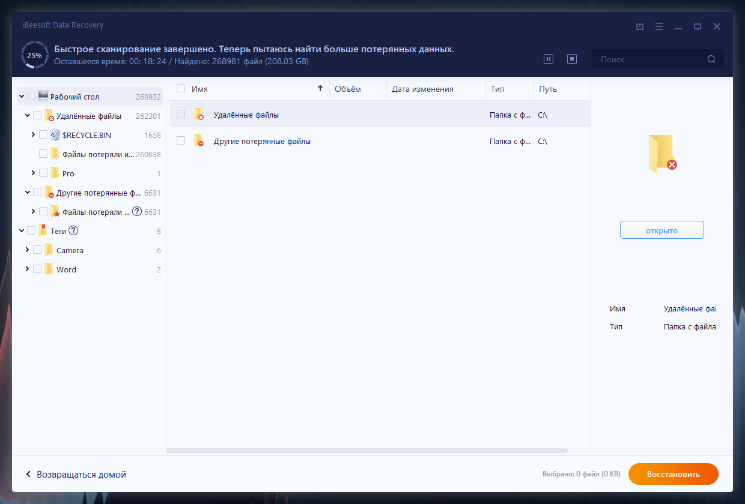The height and width of the screenshot is (504, 745).
Task: Pause the scan with pause icon
Action: 549,59
